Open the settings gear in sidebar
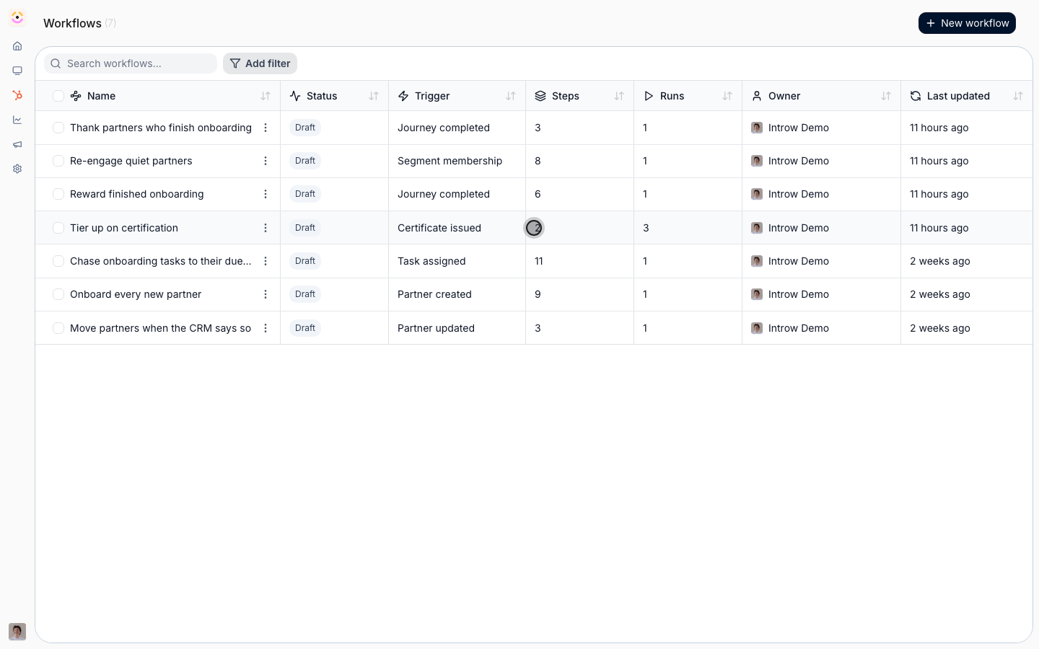This screenshot has width=1039, height=649. click(17, 169)
